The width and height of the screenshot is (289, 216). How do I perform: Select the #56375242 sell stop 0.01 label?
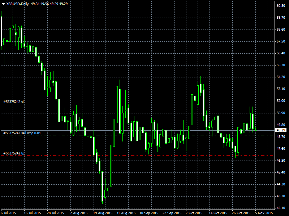[22, 133]
